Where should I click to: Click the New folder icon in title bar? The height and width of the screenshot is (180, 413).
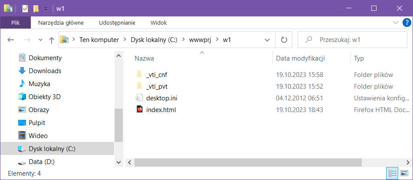36,8
